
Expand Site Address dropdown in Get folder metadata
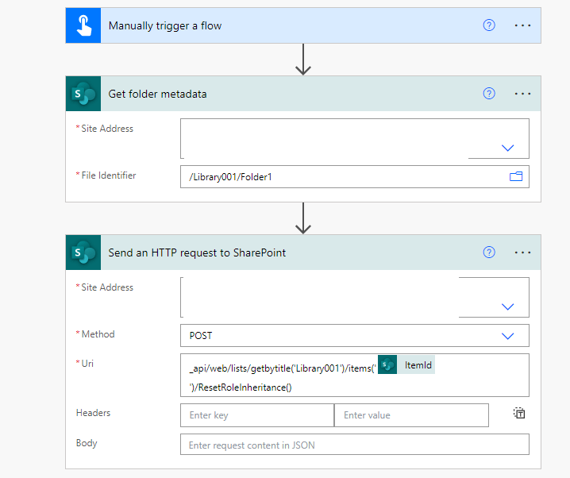pyautogui.click(x=507, y=148)
